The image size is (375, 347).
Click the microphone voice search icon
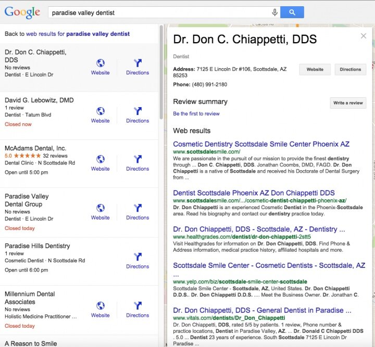click(x=275, y=12)
